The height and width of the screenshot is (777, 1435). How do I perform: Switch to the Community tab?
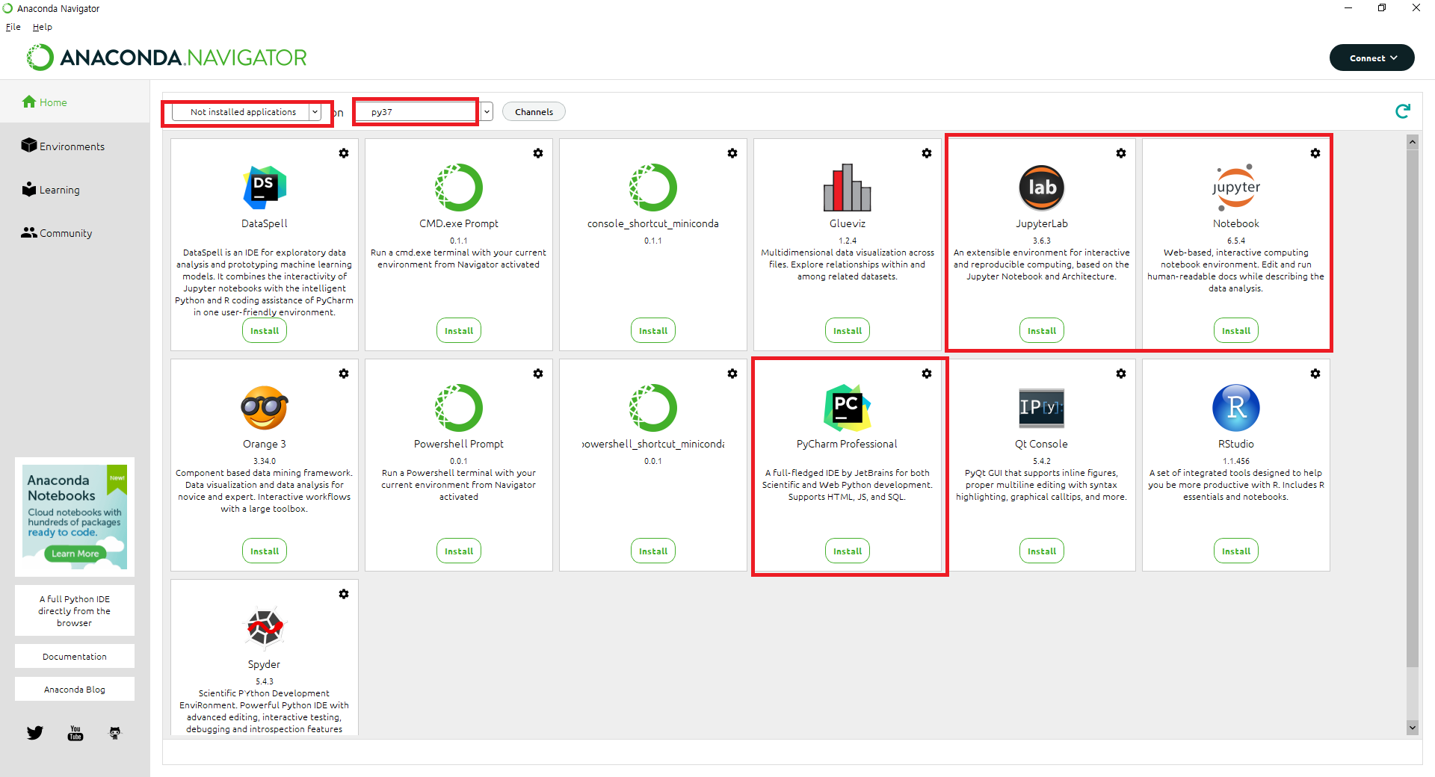pyautogui.click(x=57, y=232)
